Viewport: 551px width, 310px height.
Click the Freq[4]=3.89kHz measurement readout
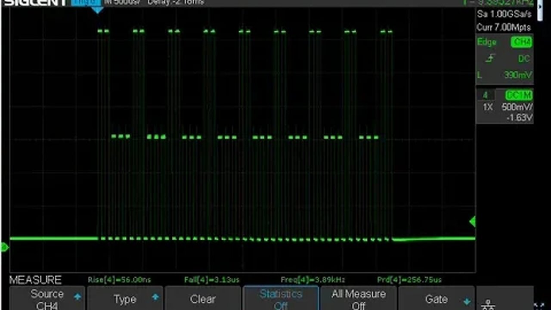click(313, 280)
